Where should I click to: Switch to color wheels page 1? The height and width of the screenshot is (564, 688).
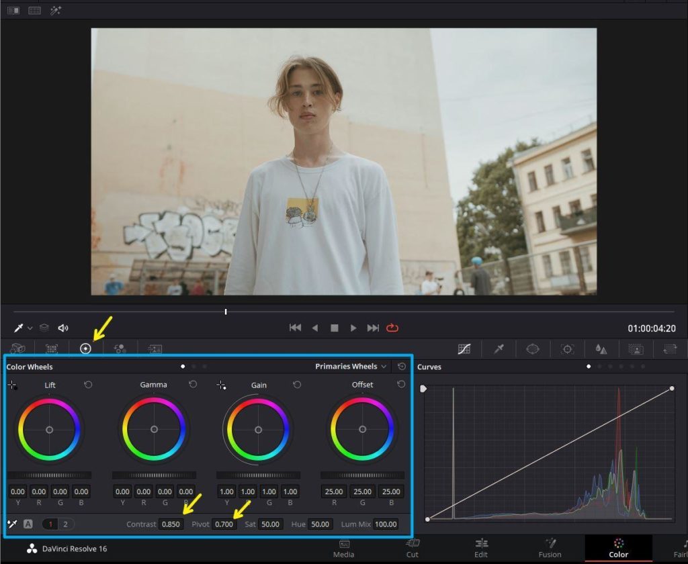click(50, 524)
